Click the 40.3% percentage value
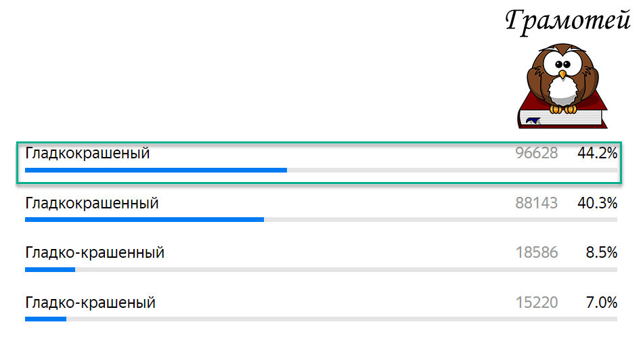 [x=597, y=203]
